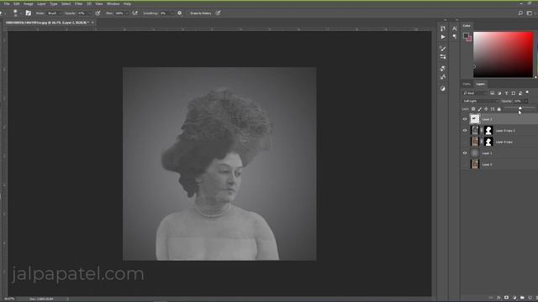Add layer mask icon at panel bottom

tap(506, 298)
